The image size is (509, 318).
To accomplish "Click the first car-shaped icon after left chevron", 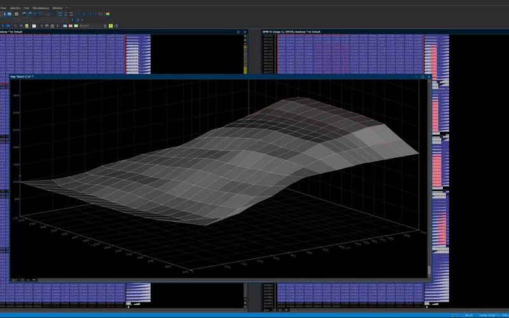I will (x=46, y=25).
